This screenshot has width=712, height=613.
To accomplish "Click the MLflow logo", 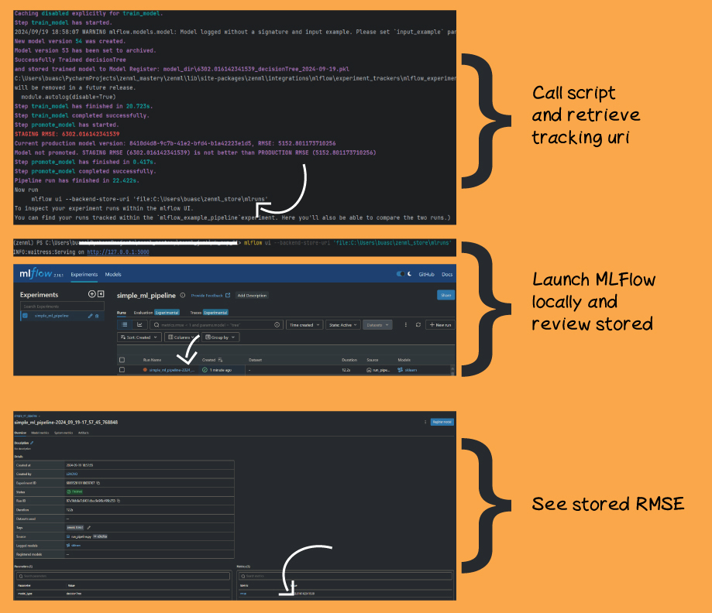I will click(36, 273).
